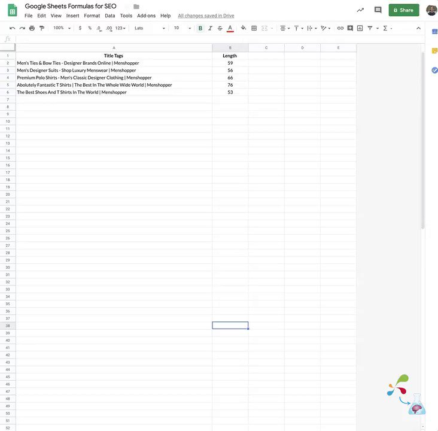Click the Merge cells icon
438x431 pixels.
tap(264, 28)
